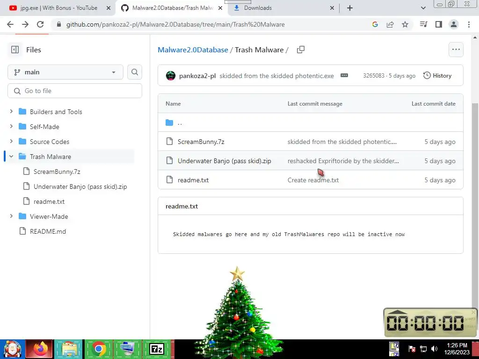Open the media control playlist icon
Image resolution: width=479 pixels, height=359 pixels.
423,24
